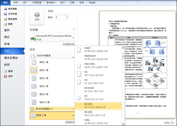Click the 版面設定 link
Viewport: 177px width, 126px height.
point(70,122)
